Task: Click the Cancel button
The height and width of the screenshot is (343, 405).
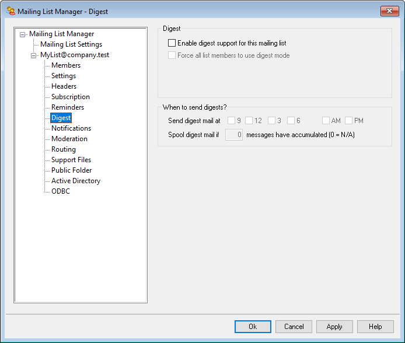Action: tap(294, 327)
